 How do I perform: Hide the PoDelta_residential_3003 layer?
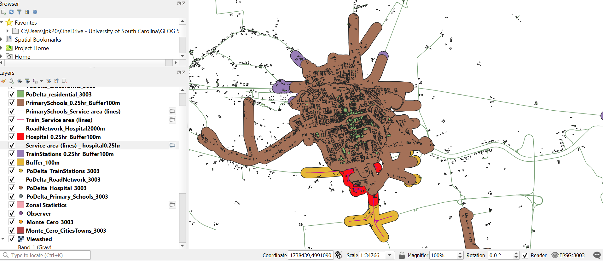pyautogui.click(x=12, y=94)
